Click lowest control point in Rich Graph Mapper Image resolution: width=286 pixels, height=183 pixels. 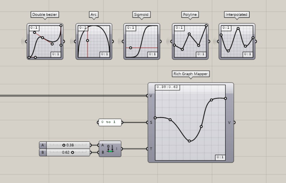click(x=189, y=141)
